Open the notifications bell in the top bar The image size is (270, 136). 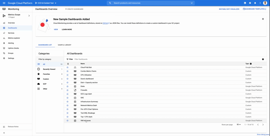coord(255,3)
